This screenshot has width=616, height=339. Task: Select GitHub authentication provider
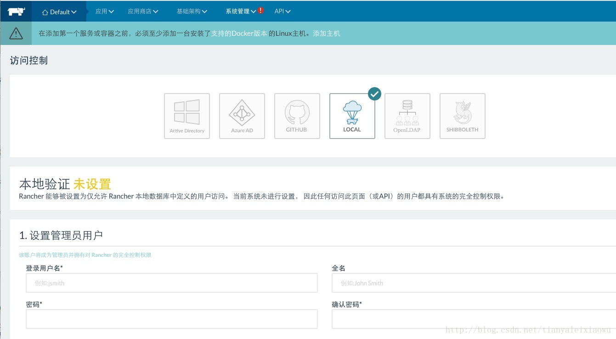297,116
